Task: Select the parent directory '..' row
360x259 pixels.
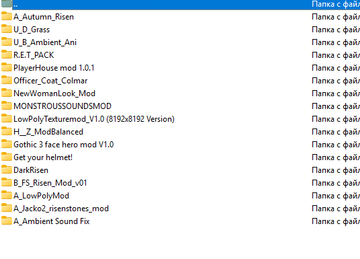Action: pyautogui.click(x=180, y=4)
